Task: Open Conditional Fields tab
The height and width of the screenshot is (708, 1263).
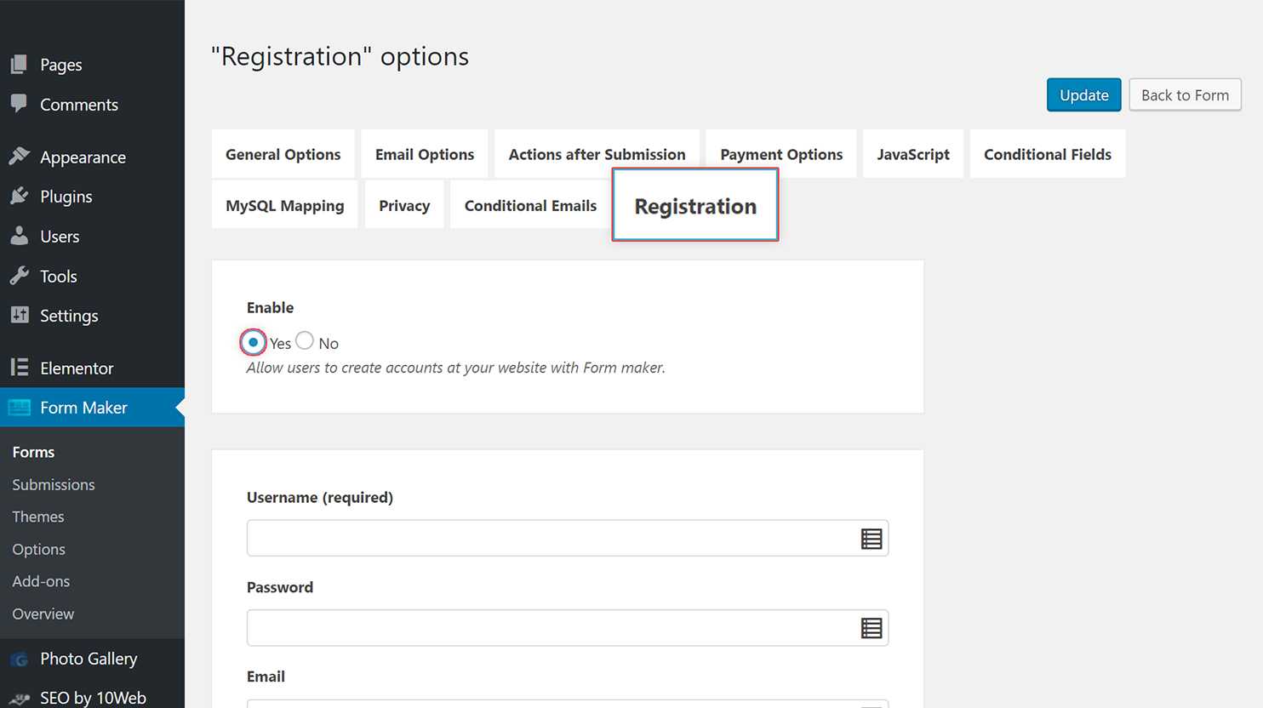Action: pyautogui.click(x=1048, y=154)
